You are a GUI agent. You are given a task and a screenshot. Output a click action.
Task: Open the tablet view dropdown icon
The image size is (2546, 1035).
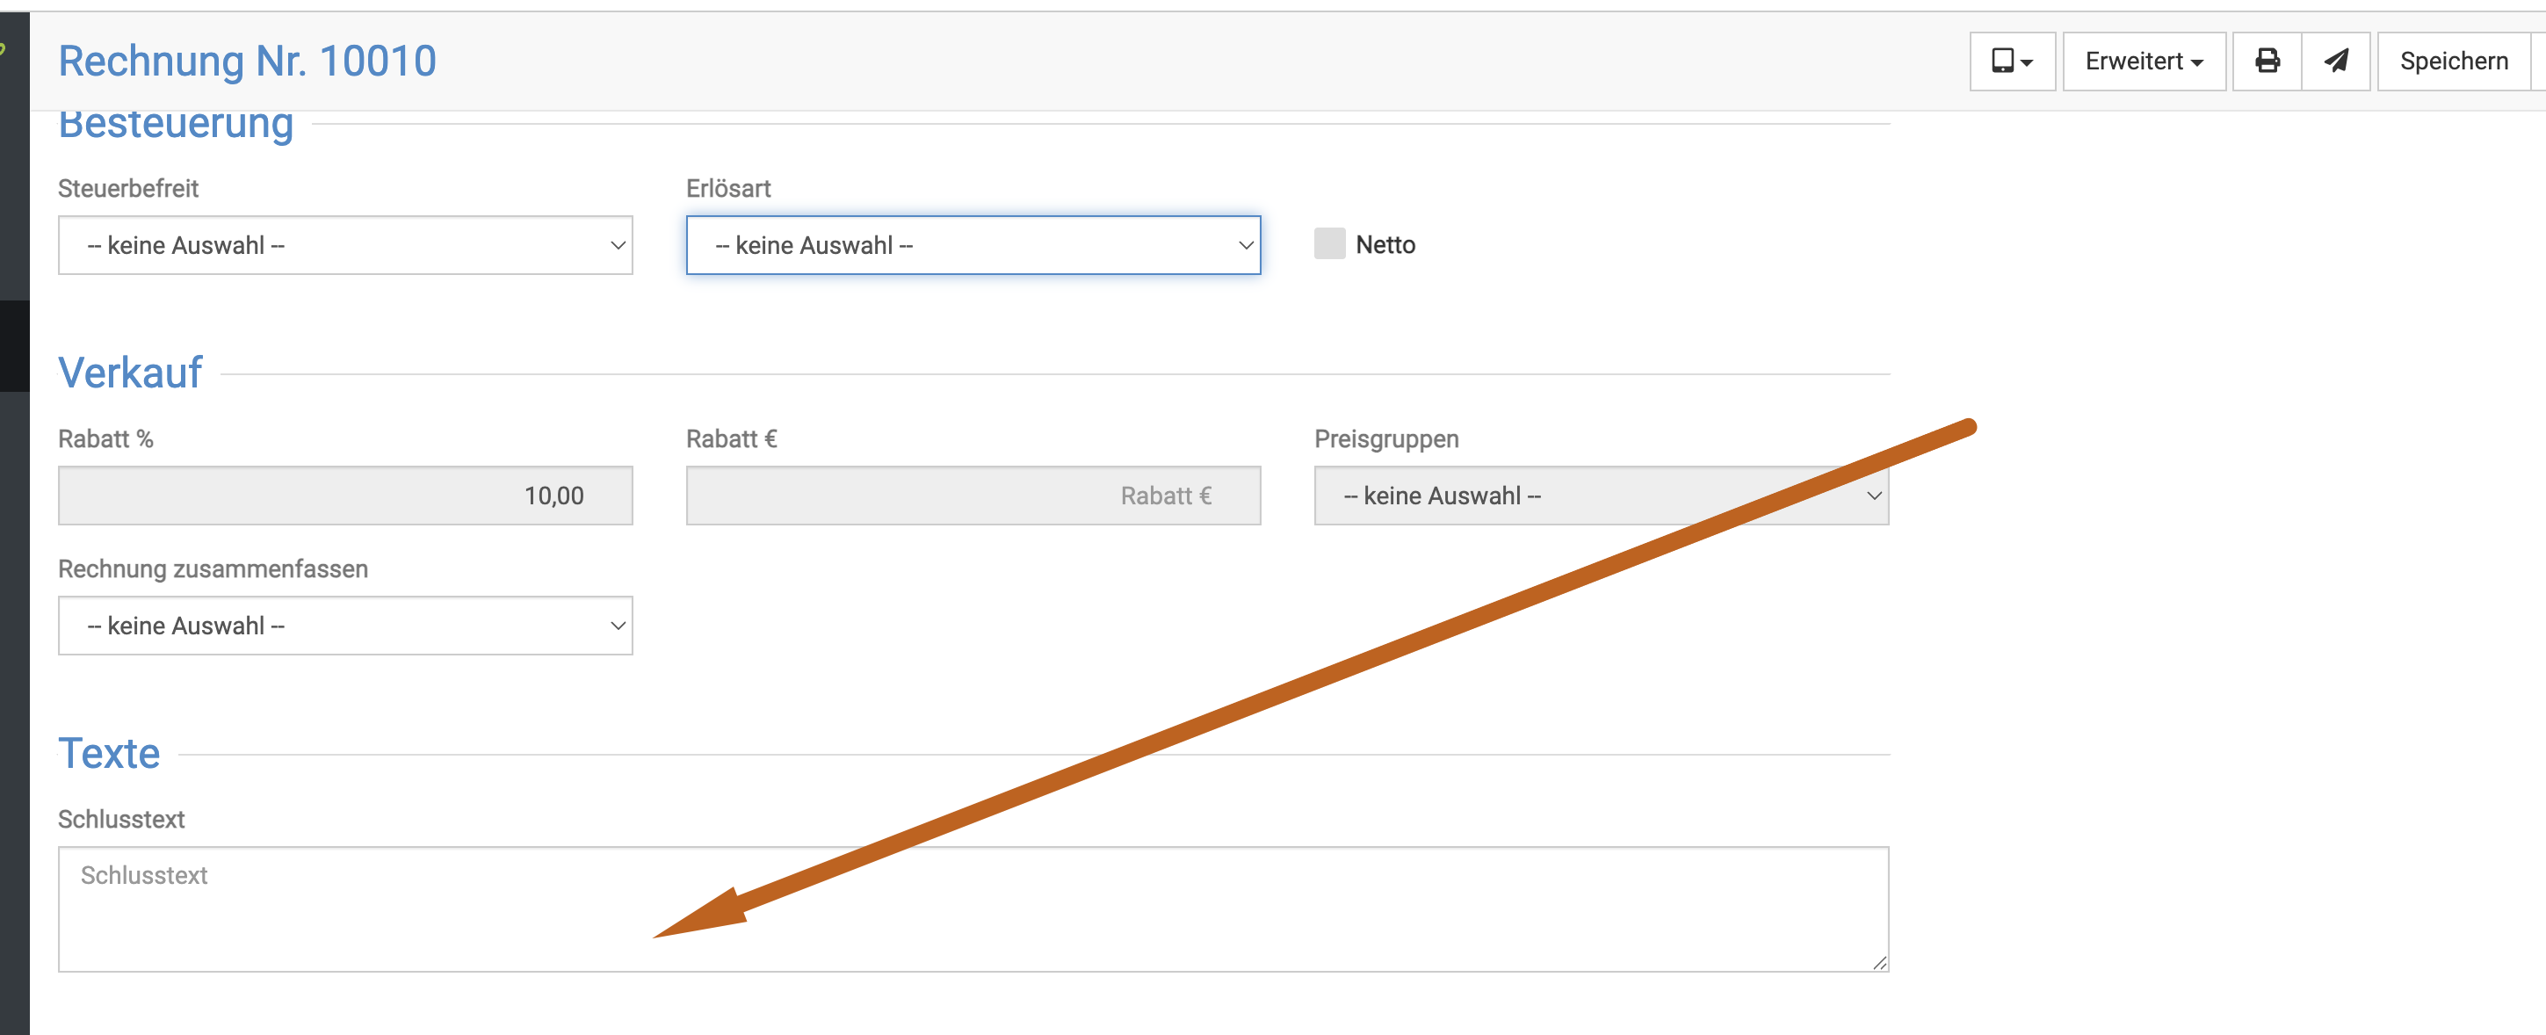pos(2012,62)
